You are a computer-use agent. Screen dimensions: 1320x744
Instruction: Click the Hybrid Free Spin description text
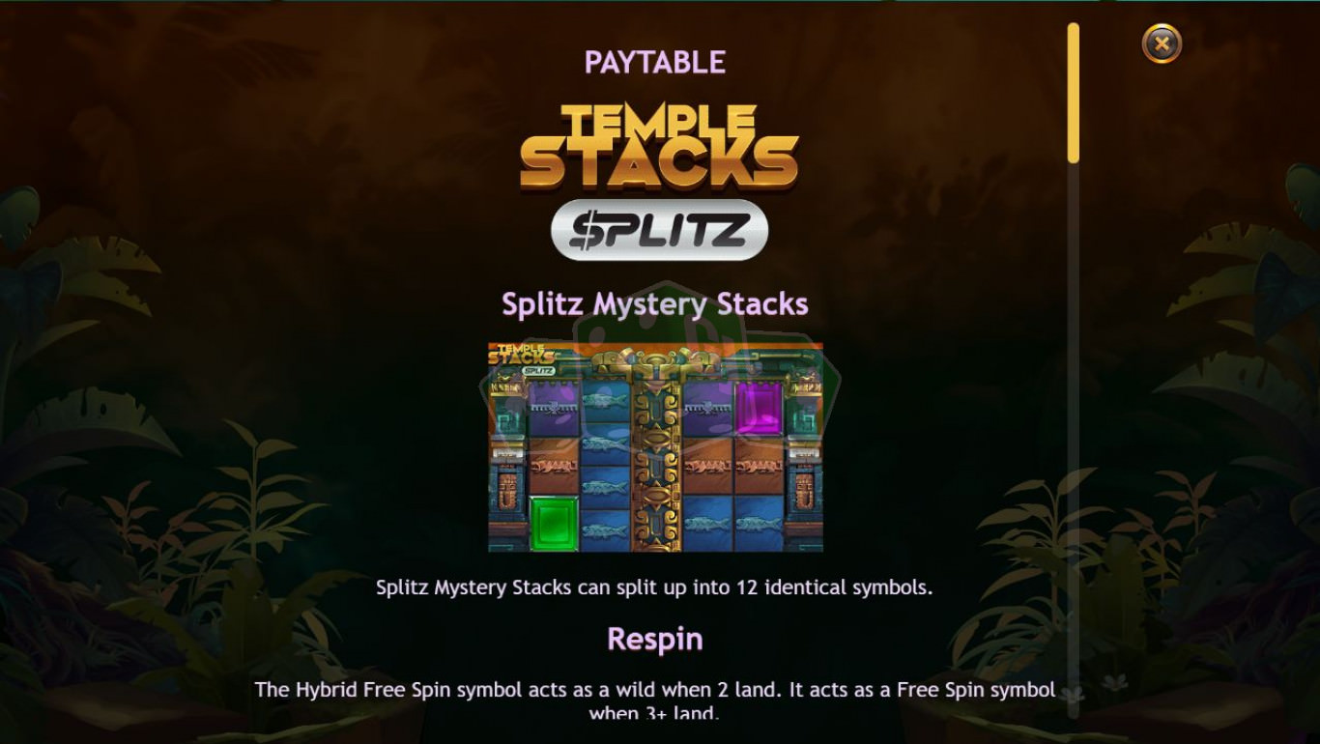point(655,701)
